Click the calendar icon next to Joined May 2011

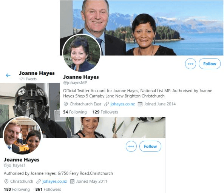72,181
